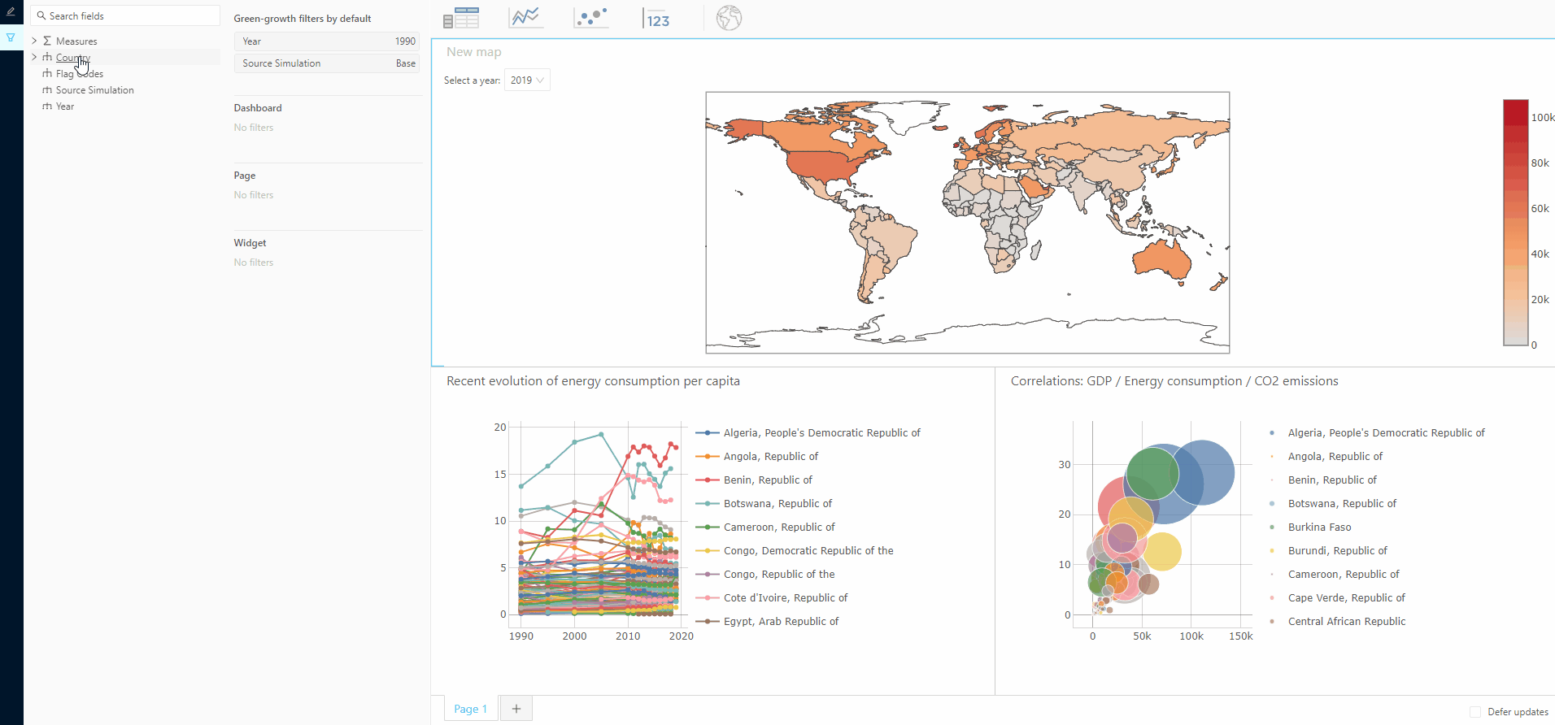Screen dimensions: 1555x725
Task: Toggle Benin series in line chart legend
Action: tap(767, 480)
